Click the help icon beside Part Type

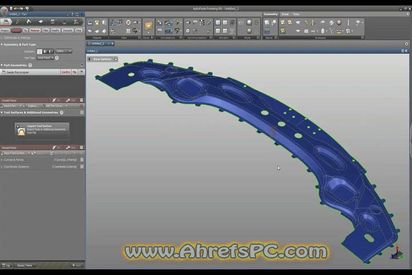[x=57, y=58]
